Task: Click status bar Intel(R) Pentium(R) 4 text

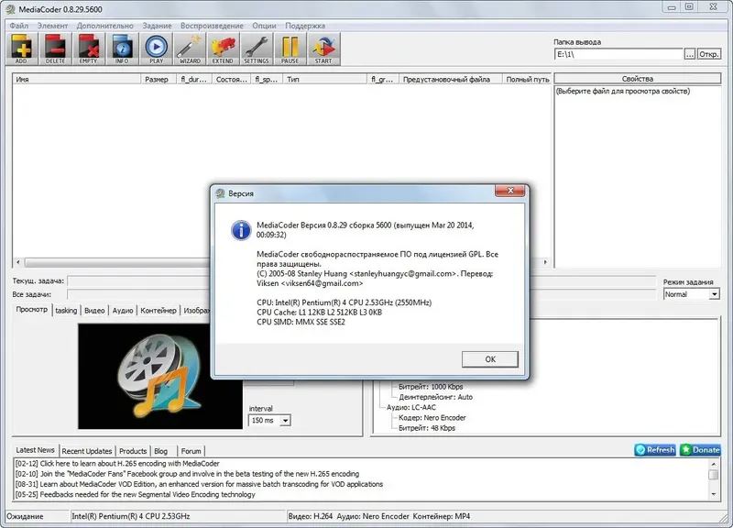Action: click(x=131, y=516)
